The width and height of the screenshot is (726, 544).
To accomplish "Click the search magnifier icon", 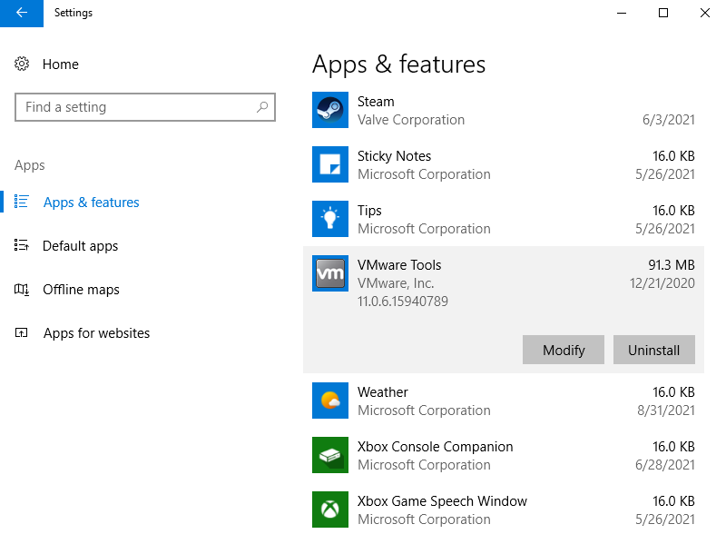I will click(262, 107).
